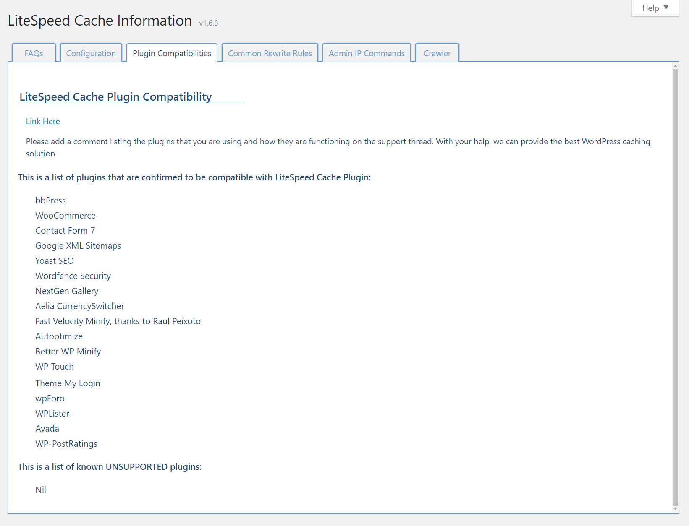Click the Theme My Login entry
Viewport: 689px width, 526px height.
[x=68, y=383]
